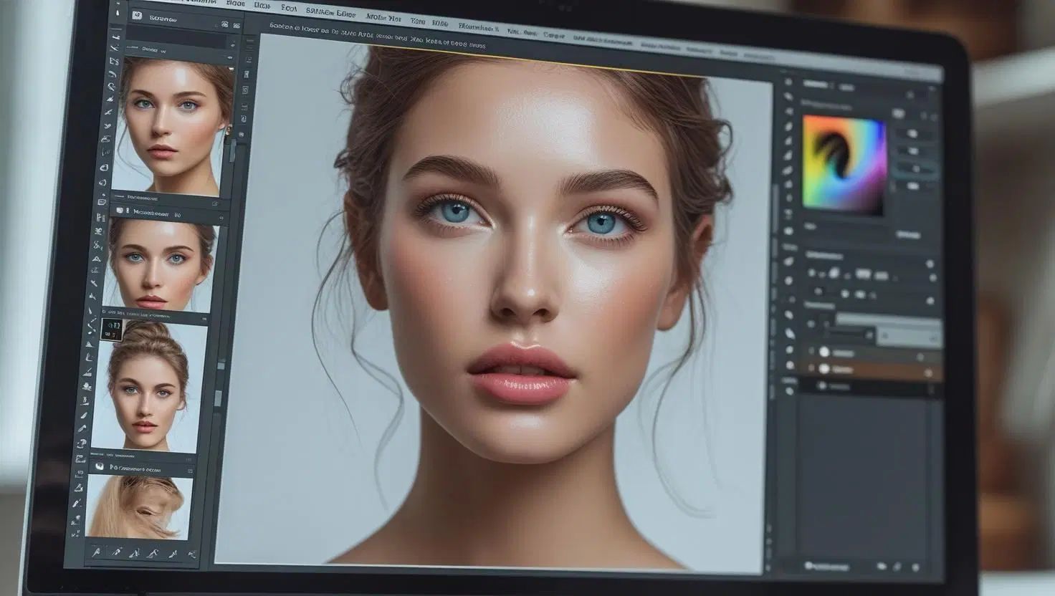Expand the chevron on the second portrait panel header
This screenshot has height=596, width=1055.
221,218
